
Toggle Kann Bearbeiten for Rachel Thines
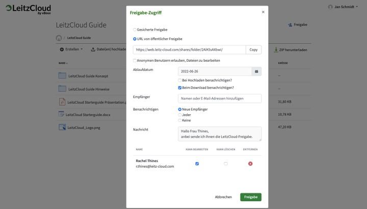(x=197, y=164)
